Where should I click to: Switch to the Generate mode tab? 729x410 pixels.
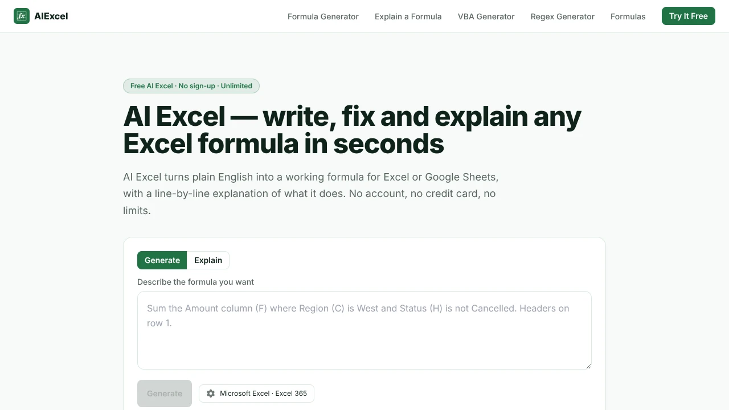click(x=162, y=260)
